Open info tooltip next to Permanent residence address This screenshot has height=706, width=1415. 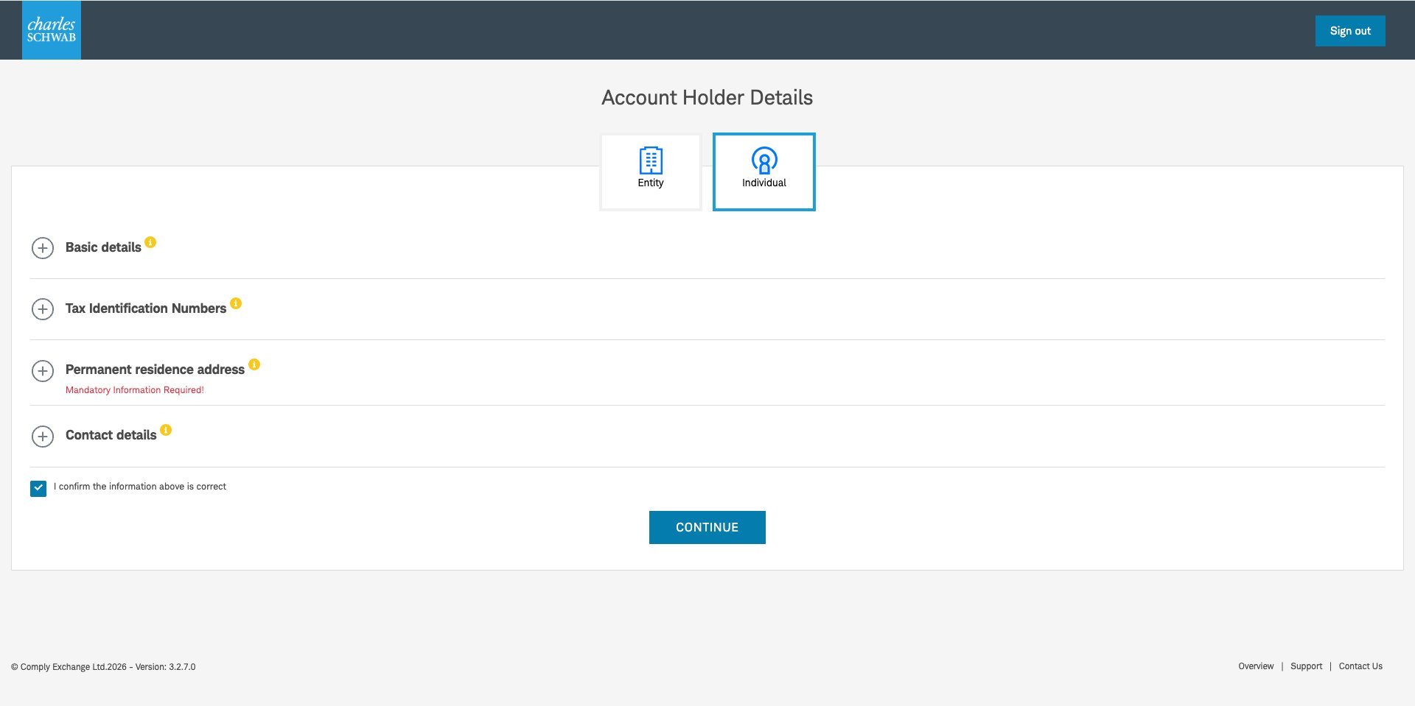(x=254, y=364)
